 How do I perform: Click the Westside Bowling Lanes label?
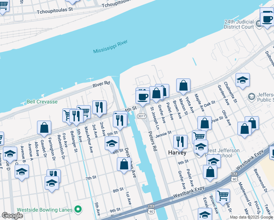45,210
